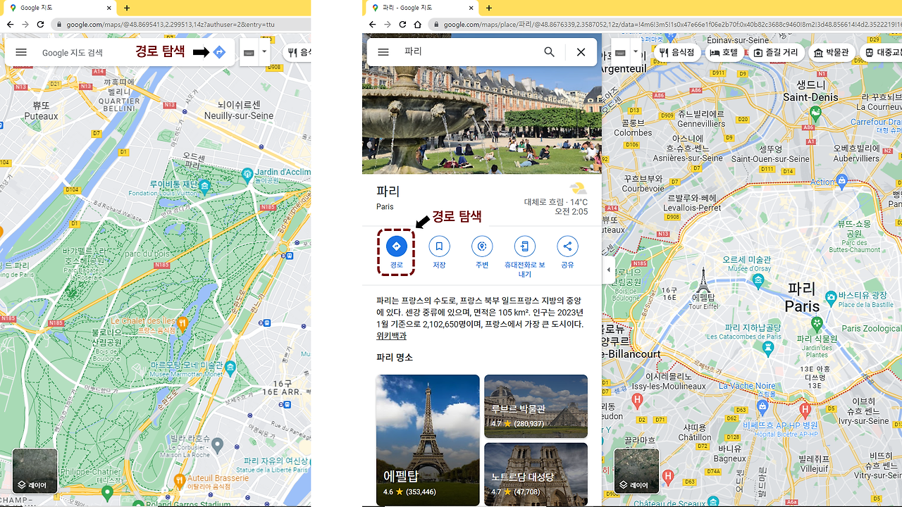Viewport: 902px width, 507px height.
Task: Toggle 레이어 satellite layer in left window
Action: click(x=35, y=471)
